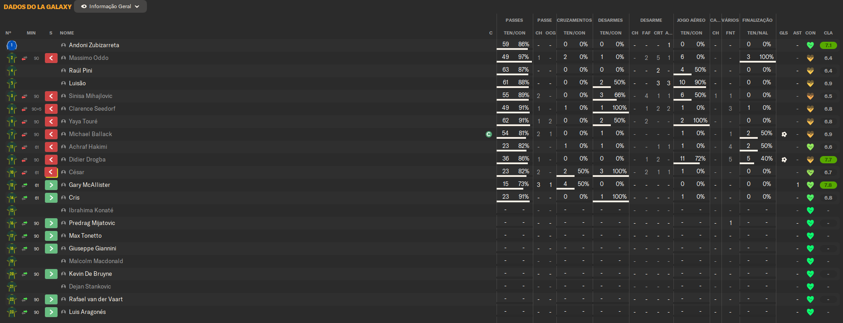Viewport: 843px width, 323px height.
Task: Click the red substituted-off arrow for Sinisa Mihajlovic
Action: tap(51, 96)
